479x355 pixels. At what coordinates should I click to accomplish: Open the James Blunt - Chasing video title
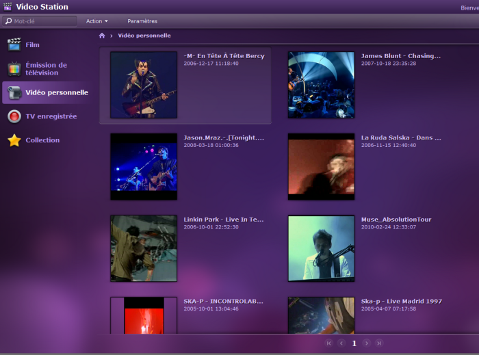(400, 55)
